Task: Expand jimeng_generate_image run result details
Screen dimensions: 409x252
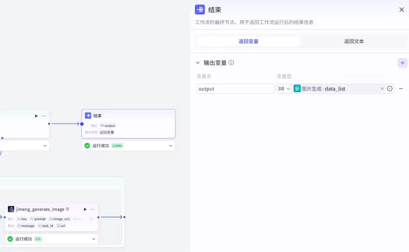Action: pyautogui.click(x=94, y=239)
